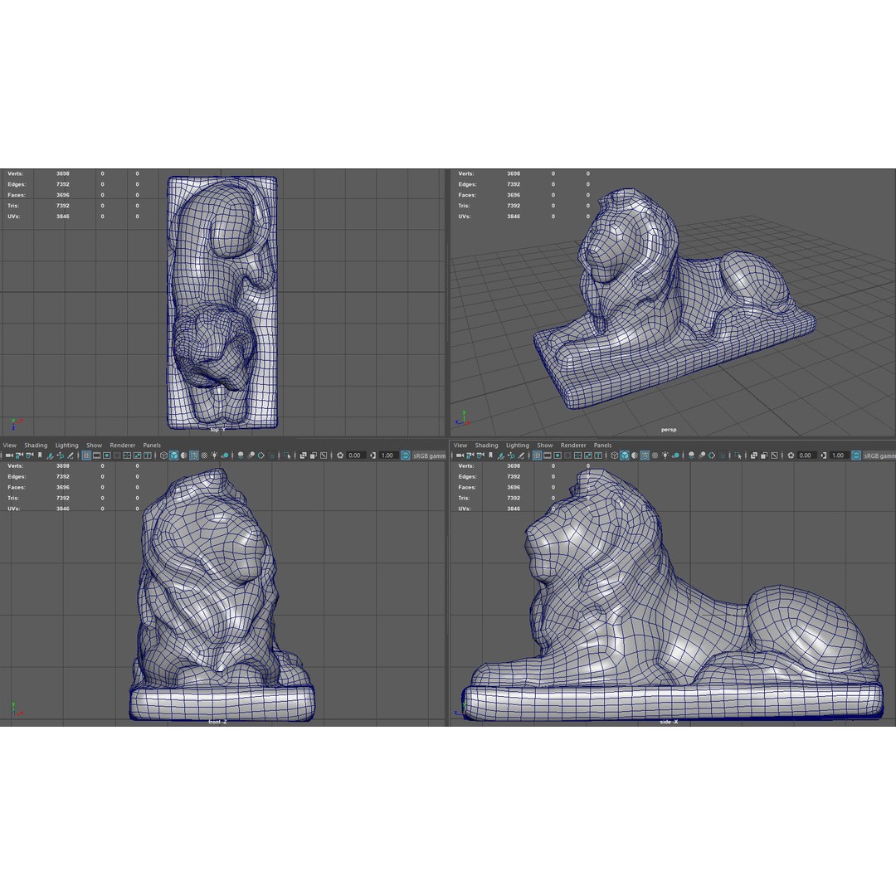Click Bookmarks icon in front panel toolbar

(40, 455)
